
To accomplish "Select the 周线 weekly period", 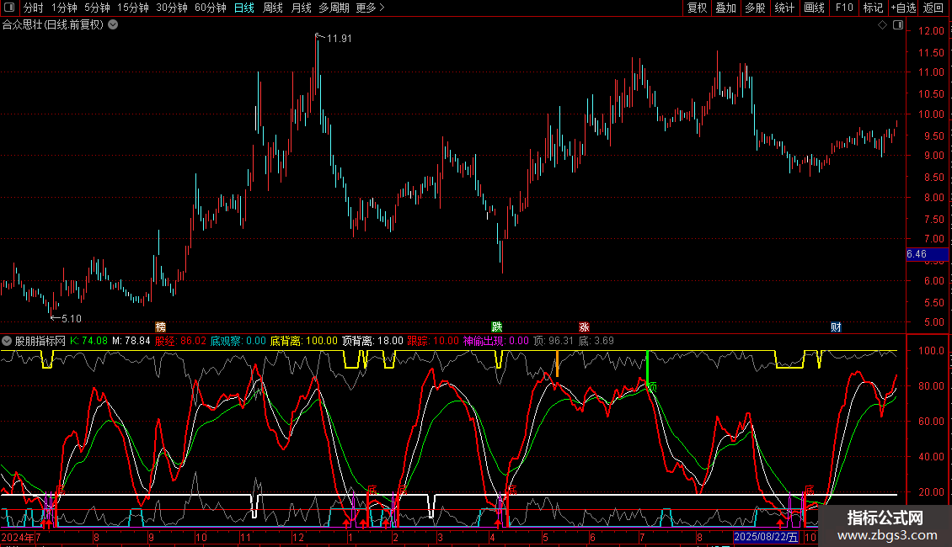I will (x=272, y=8).
